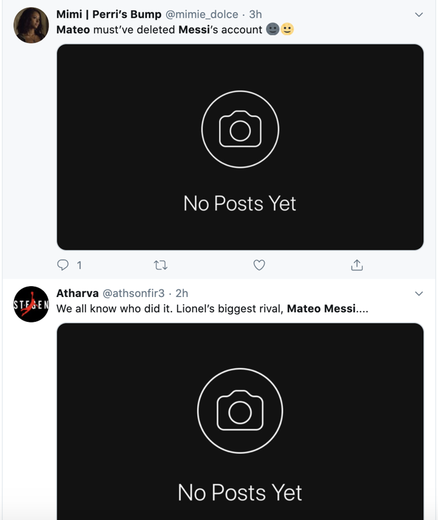Share Mimi's tweet via share icon

coord(357,265)
